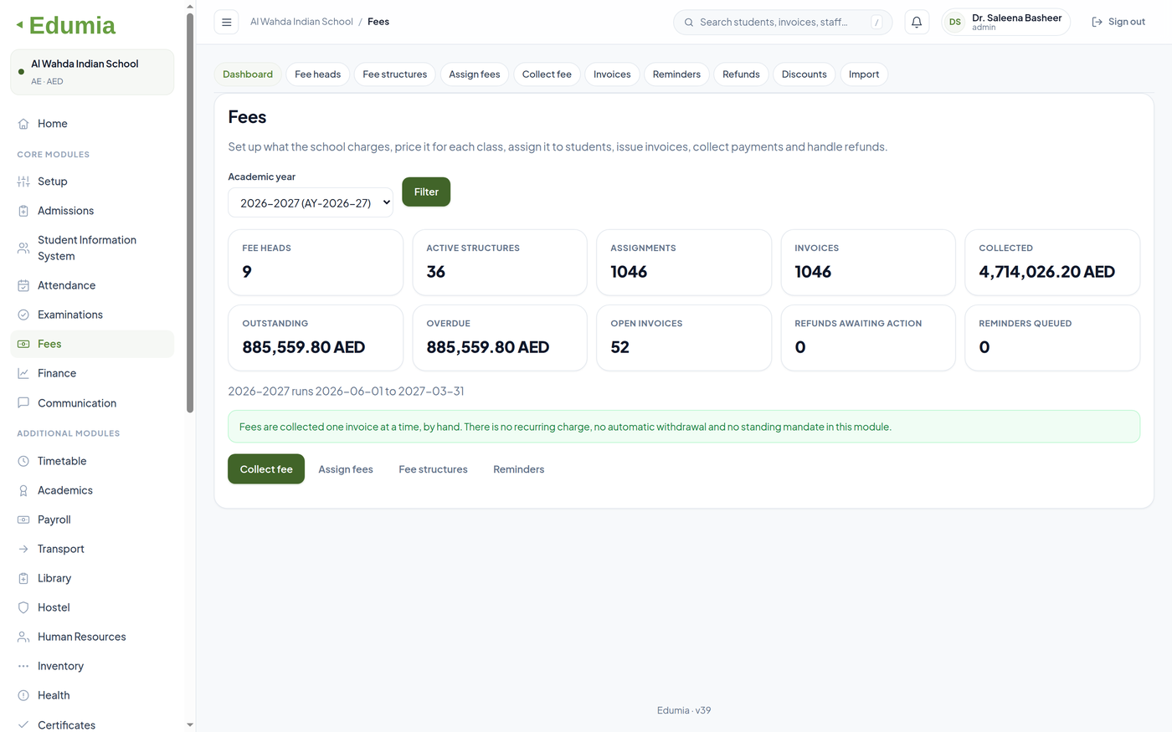Click sidebar scroll down arrow
The height and width of the screenshot is (732, 1172).
pos(190,725)
